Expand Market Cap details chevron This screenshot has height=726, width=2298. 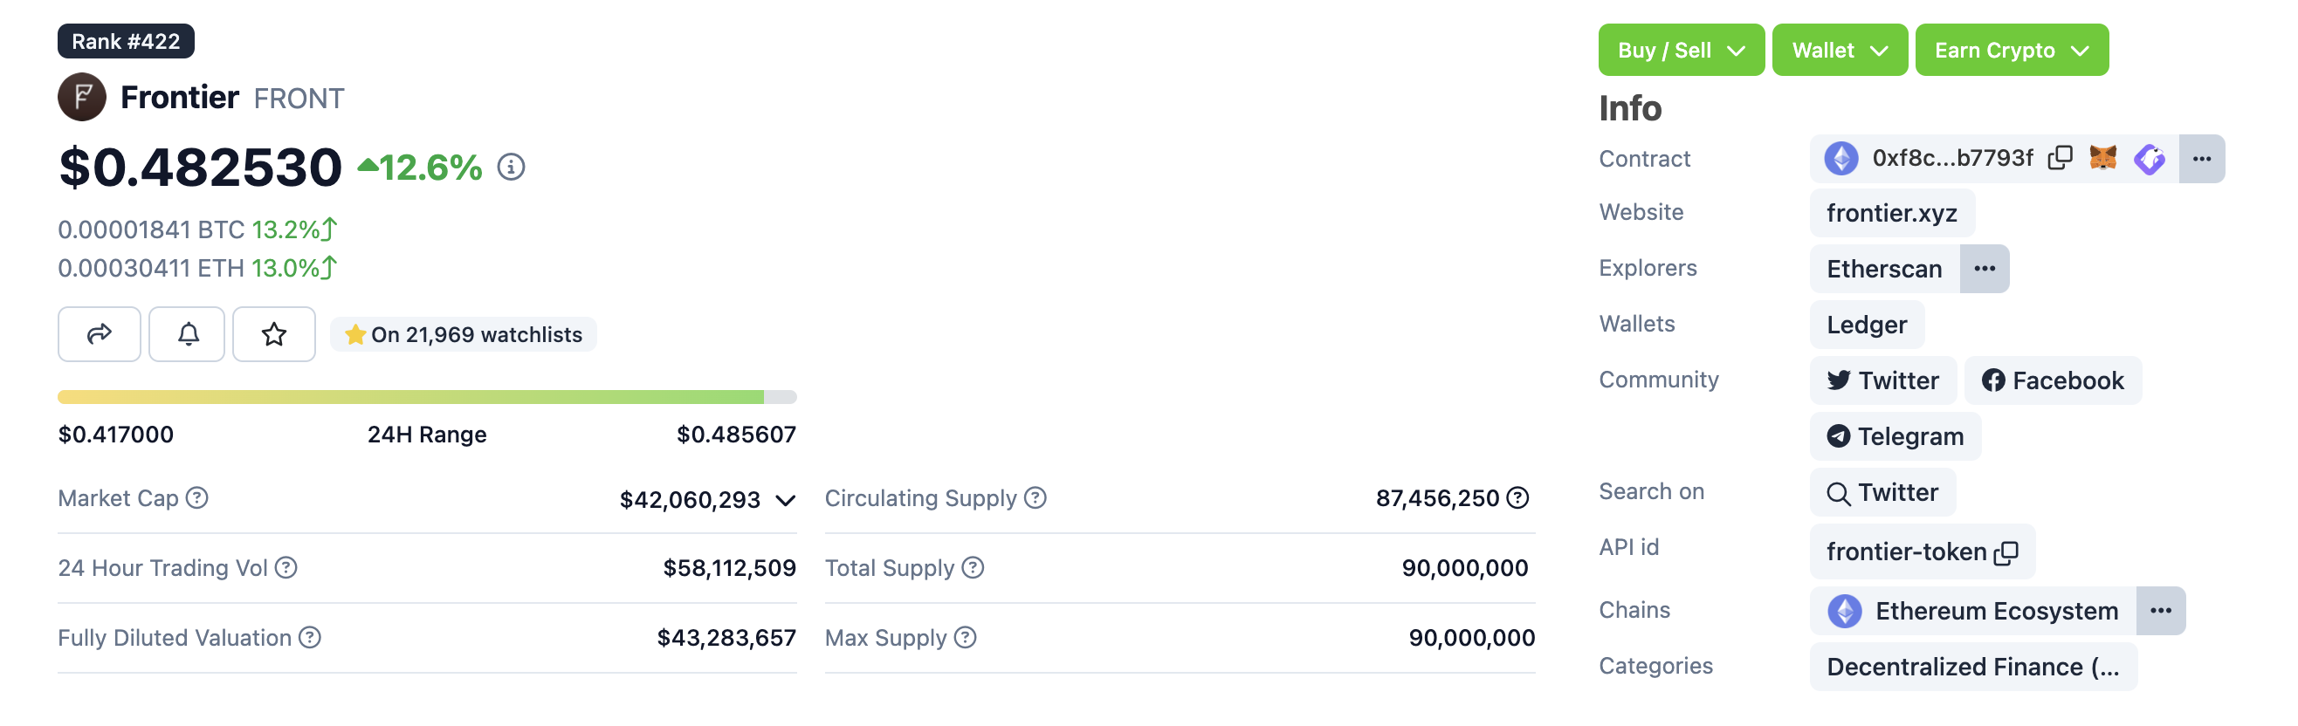[785, 500]
